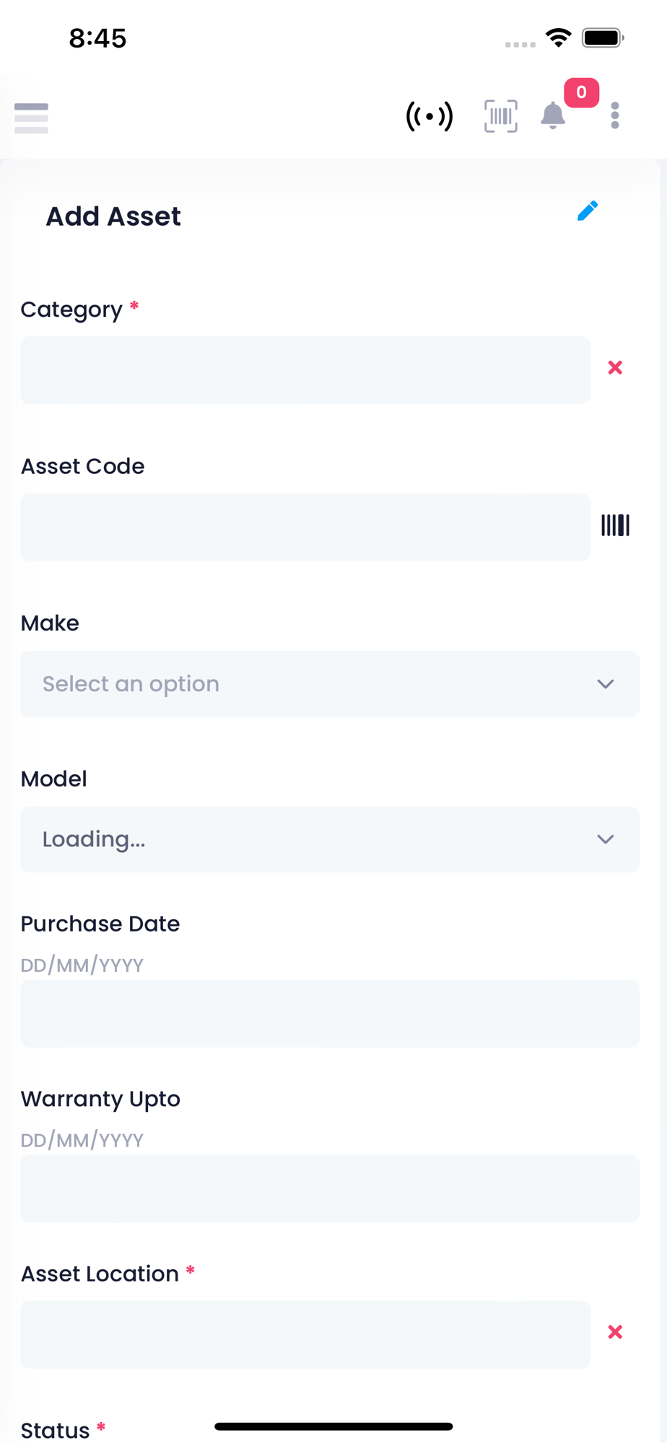The height and width of the screenshot is (1443, 667).
Task: Tap the Asset Location input field
Action: coord(305,1335)
